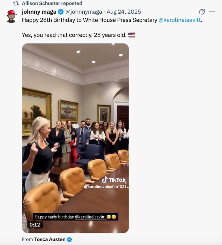The height and width of the screenshot is (245, 222).
Task: Click the Grok explain icon on the post
Action: coord(202,12)
